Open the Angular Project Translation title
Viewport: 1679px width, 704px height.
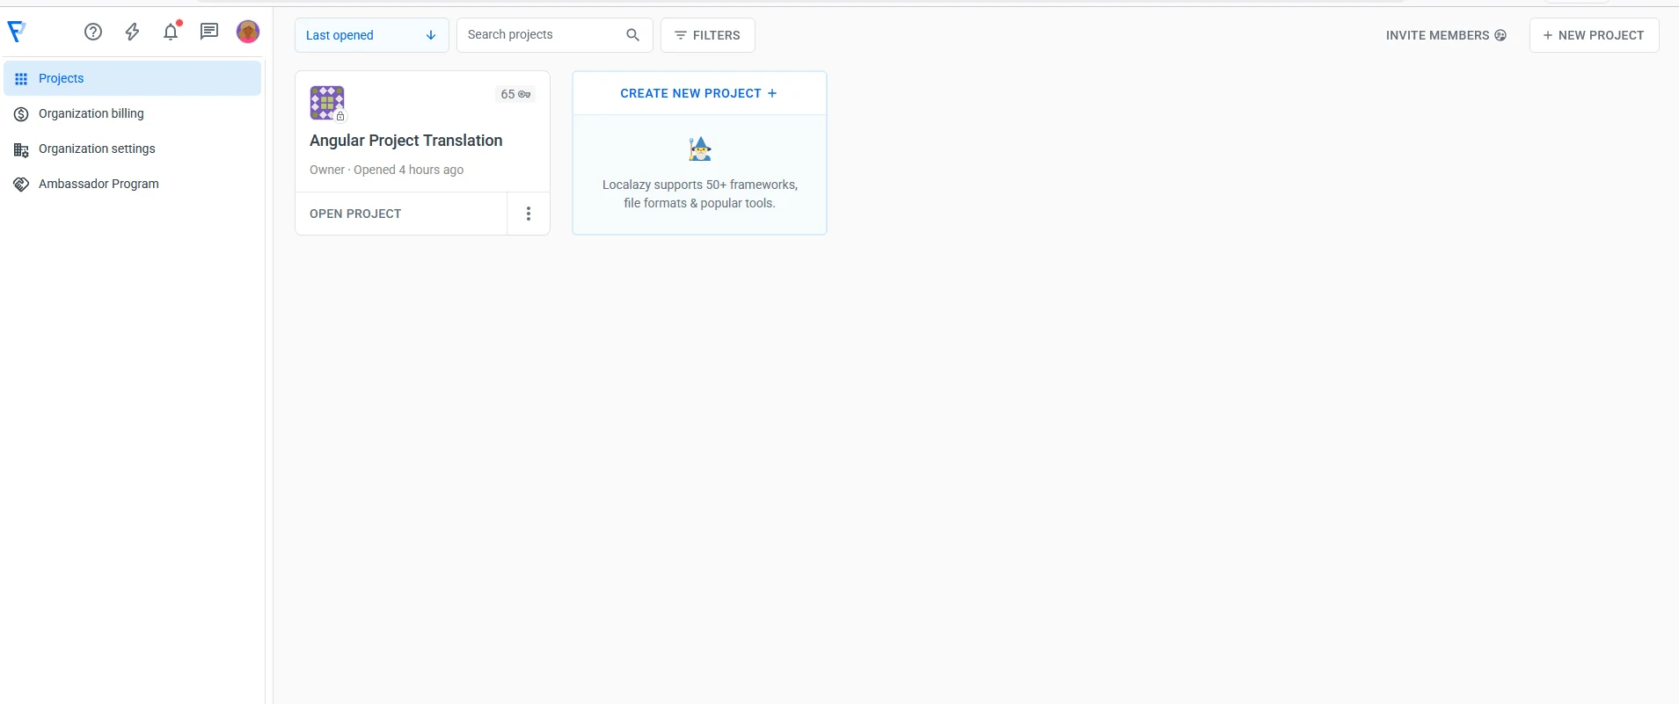click(406, 141)
